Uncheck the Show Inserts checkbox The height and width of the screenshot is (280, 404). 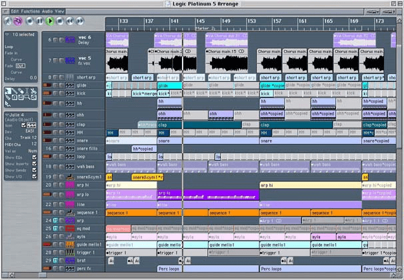[34, 163]
